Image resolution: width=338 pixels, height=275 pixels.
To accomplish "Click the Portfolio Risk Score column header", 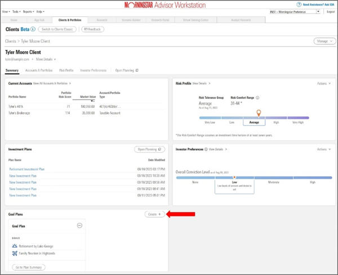I will coord(65,94).
